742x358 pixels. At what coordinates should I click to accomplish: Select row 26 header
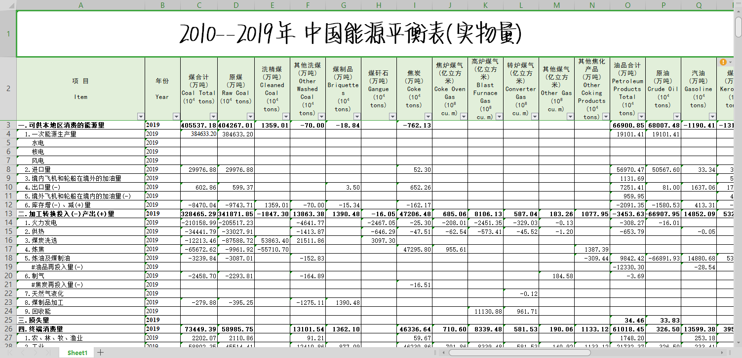[8, 329]
